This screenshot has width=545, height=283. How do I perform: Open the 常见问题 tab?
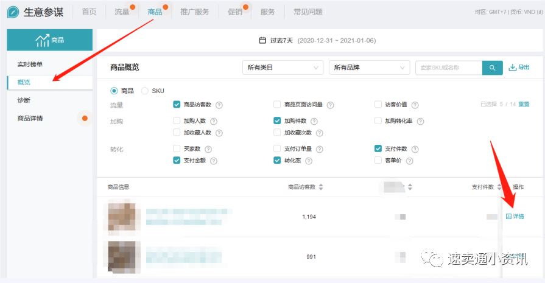(x=308, y=12)
